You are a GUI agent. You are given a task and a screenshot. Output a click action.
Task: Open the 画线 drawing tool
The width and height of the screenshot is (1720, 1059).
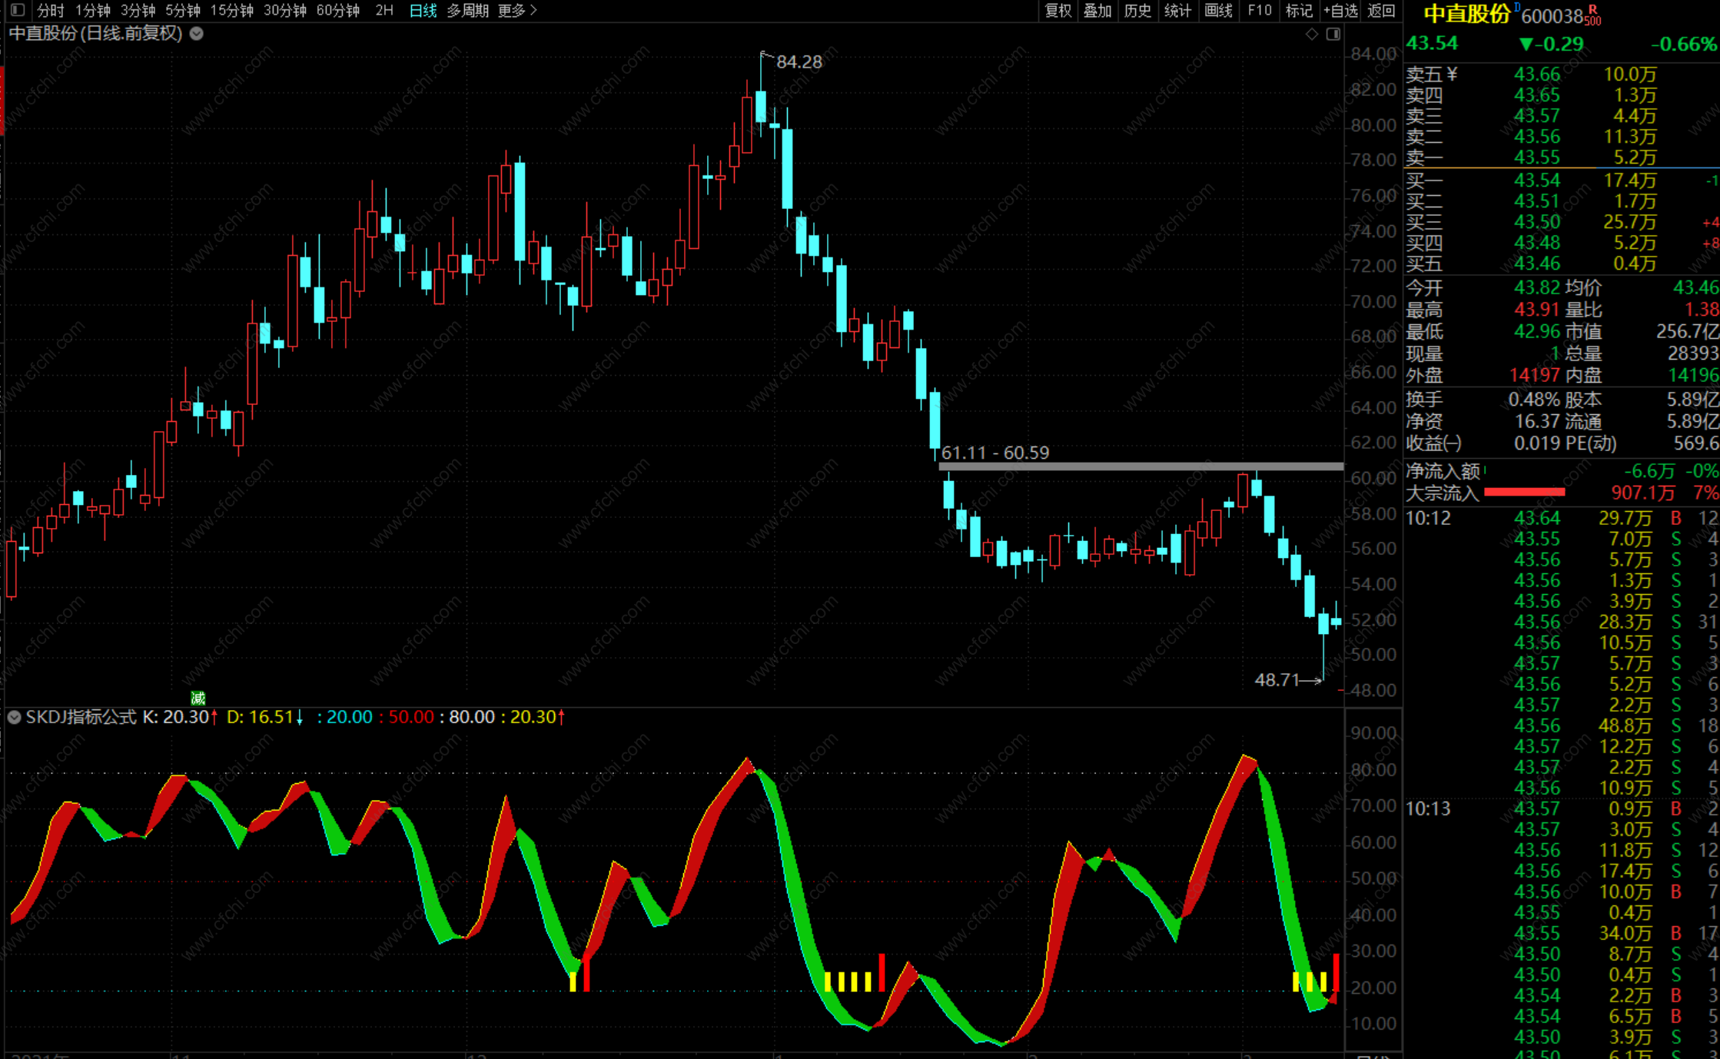pos(1218,11)
